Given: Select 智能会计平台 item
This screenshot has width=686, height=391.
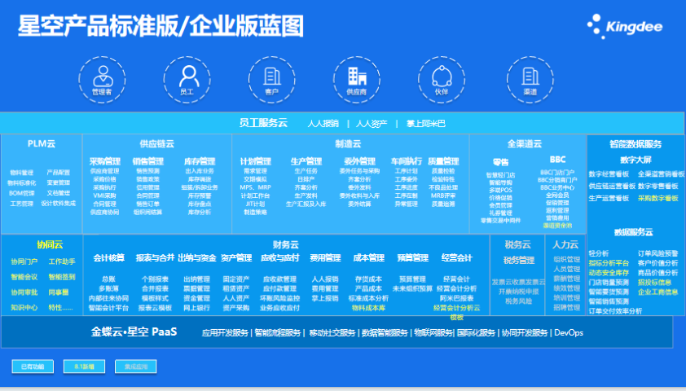Looking at the screenshot, I should (x=108, y=308).
